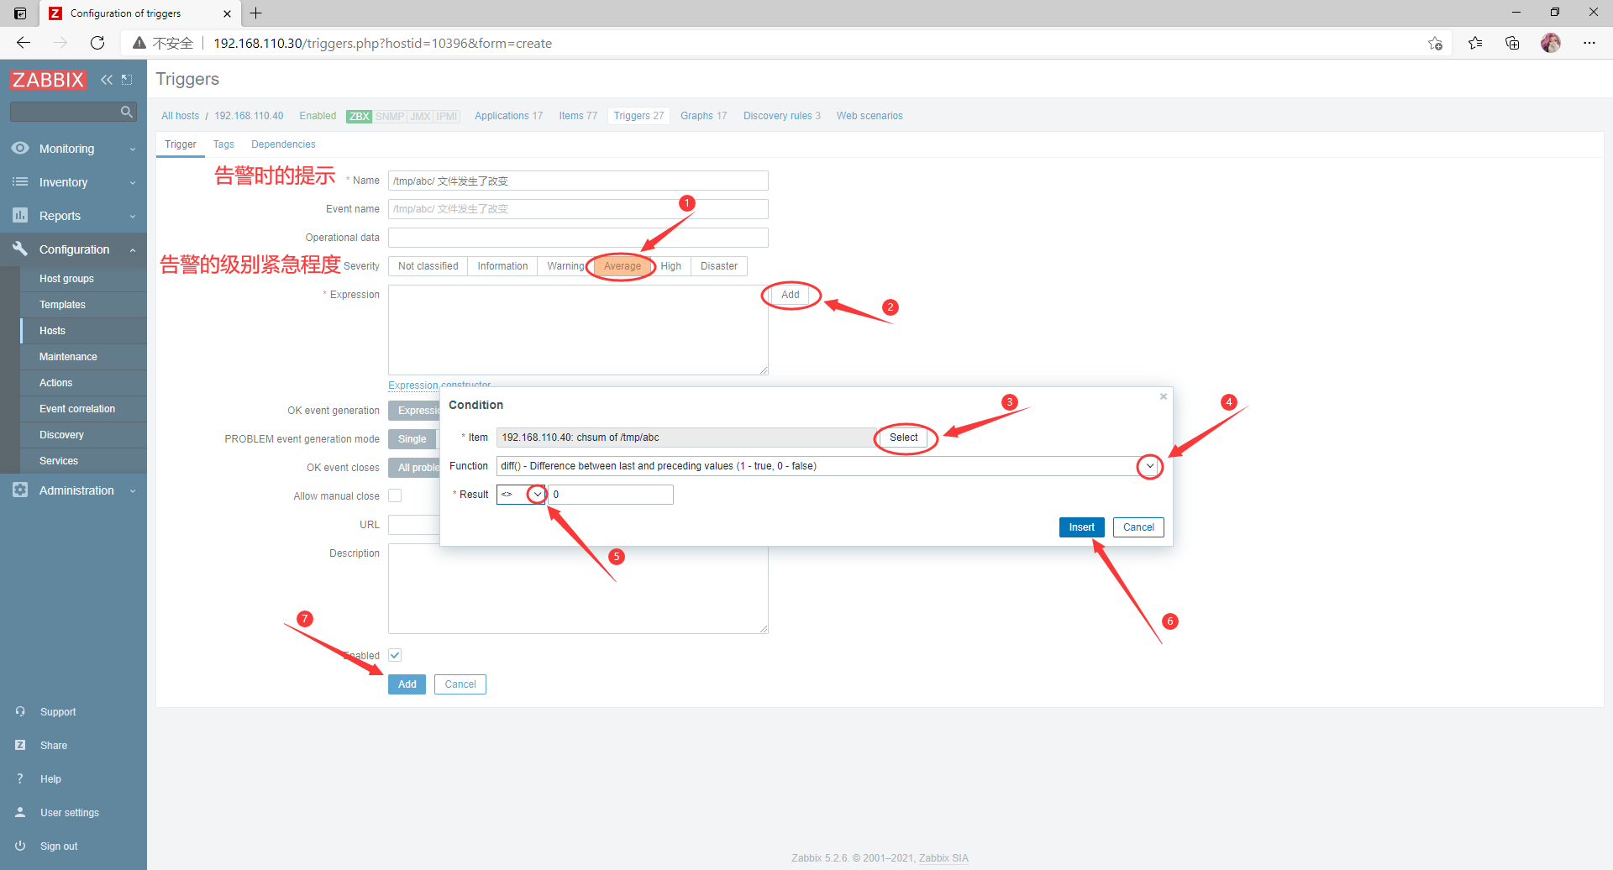Click the Support headset icon
1613x870 pixels.
coord(20,711)
